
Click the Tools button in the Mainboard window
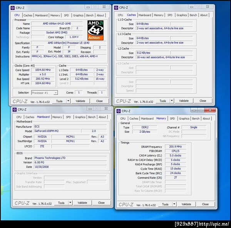(61, 203)
